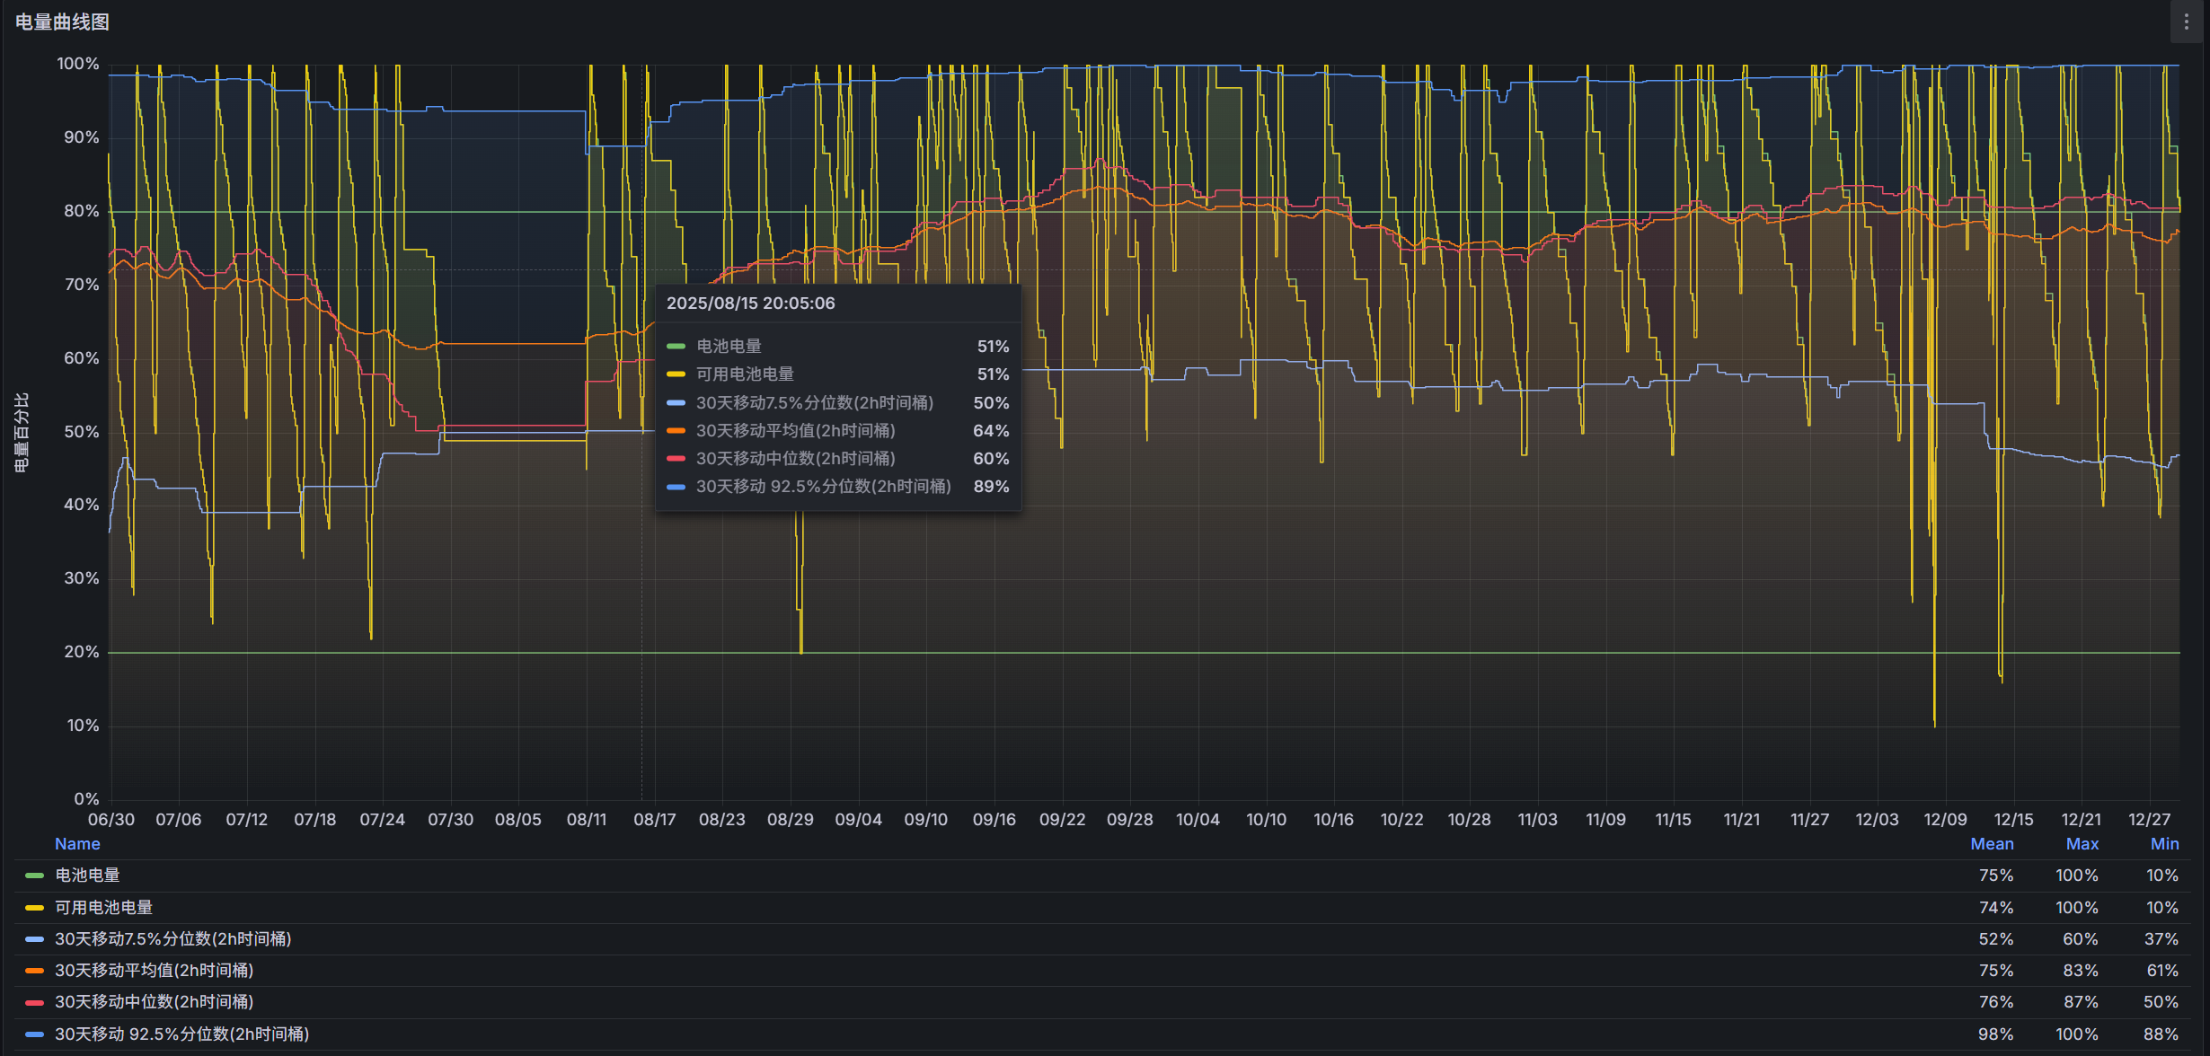Open the panel three-dot menu
Screen dimensions: 2210x1056
[x=2187, y=22]
